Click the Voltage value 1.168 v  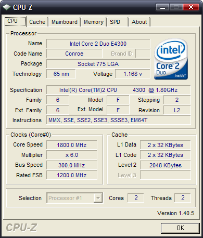tap(133, 74)
